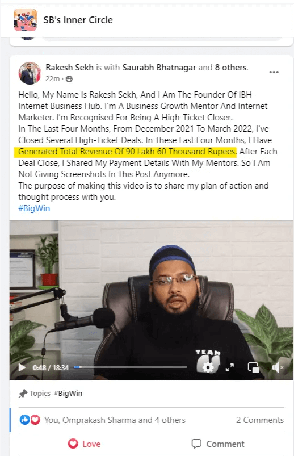View who reacted: Omprakash Sharma and others
This screenshot has height=456, width=294.
coord(115,420)
